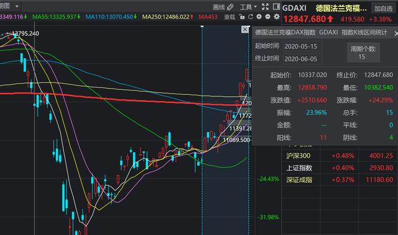The image size is (398, 235).
Task: Open the chart period dropdown arrow
Action: 17,6
